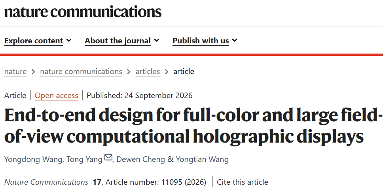Image resolution: width=383 pixels, height=193 pixels.
Task: Expand the Publish with us dropdown arrow
Action: click(x=235, y=40)
